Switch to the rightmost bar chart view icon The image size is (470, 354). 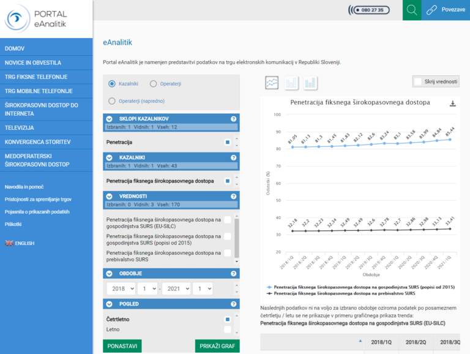coord(310,83)
